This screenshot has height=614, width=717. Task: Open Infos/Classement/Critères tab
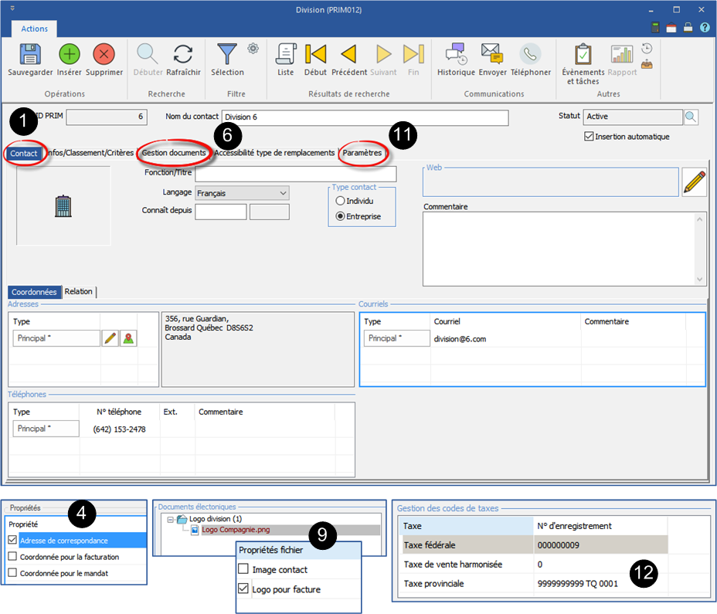(x=90, y=153)
